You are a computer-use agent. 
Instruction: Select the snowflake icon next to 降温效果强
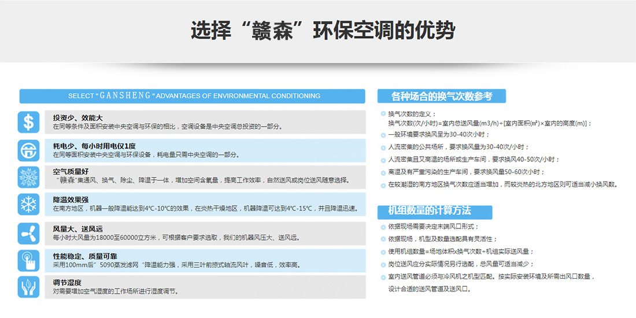point(28,204)
